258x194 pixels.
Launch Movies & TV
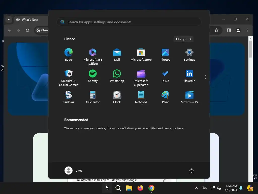click(x=189, y=97)
